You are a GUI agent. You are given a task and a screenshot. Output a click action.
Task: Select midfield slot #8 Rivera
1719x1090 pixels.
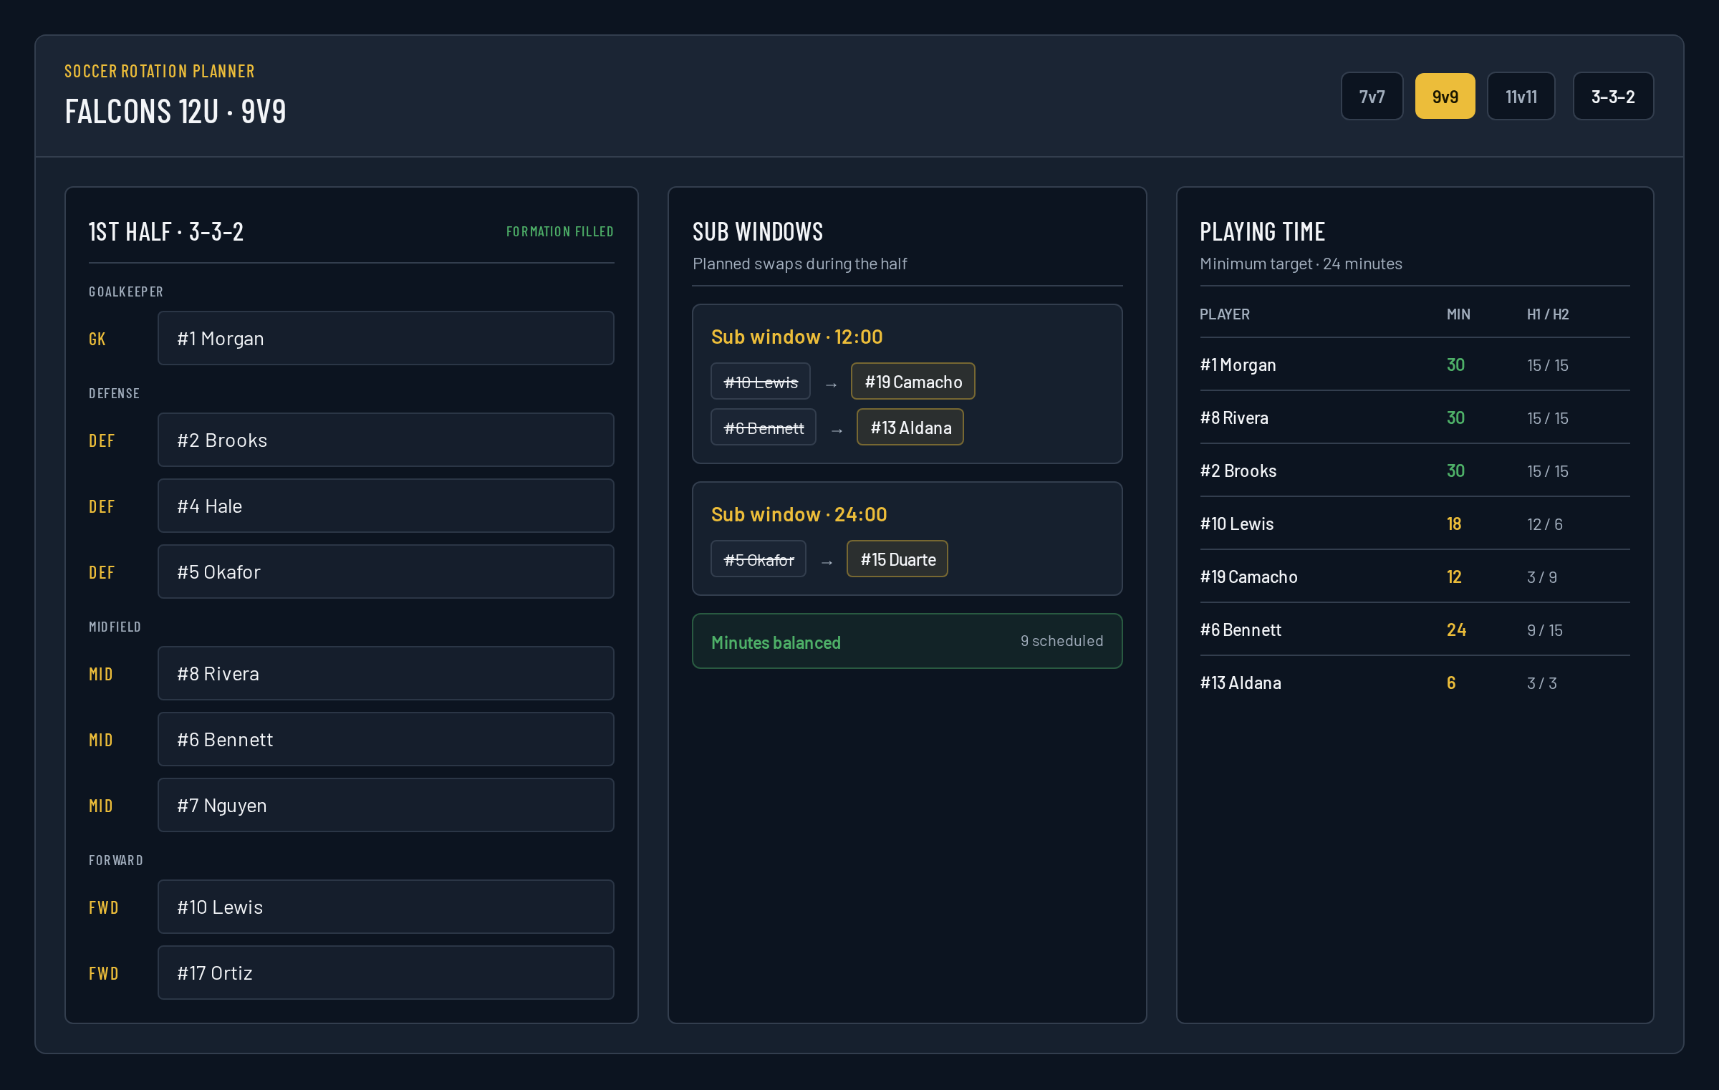[385, 673]
